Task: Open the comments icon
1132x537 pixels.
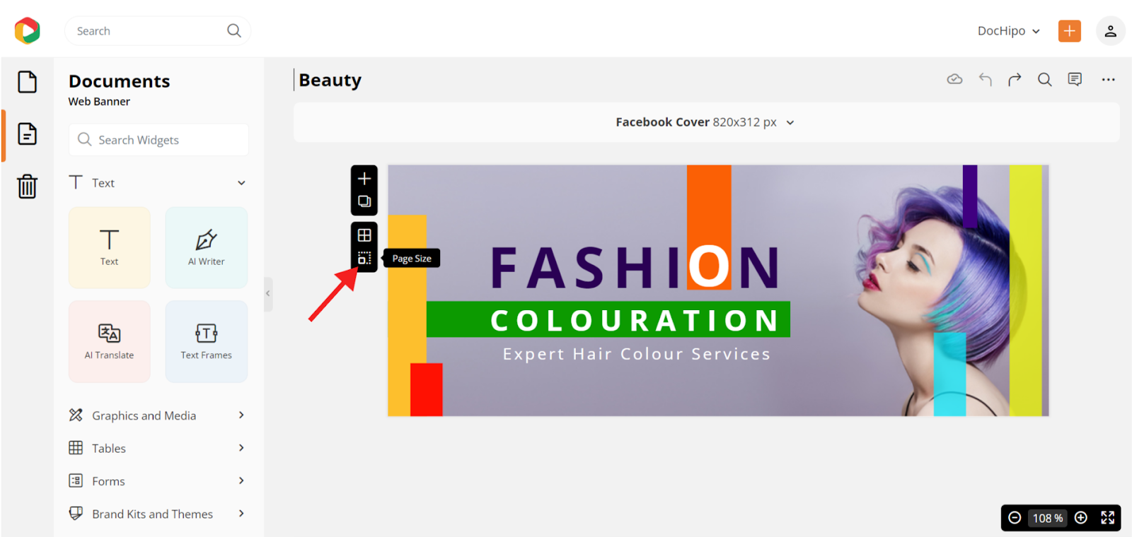Action: click(1075, 79)
